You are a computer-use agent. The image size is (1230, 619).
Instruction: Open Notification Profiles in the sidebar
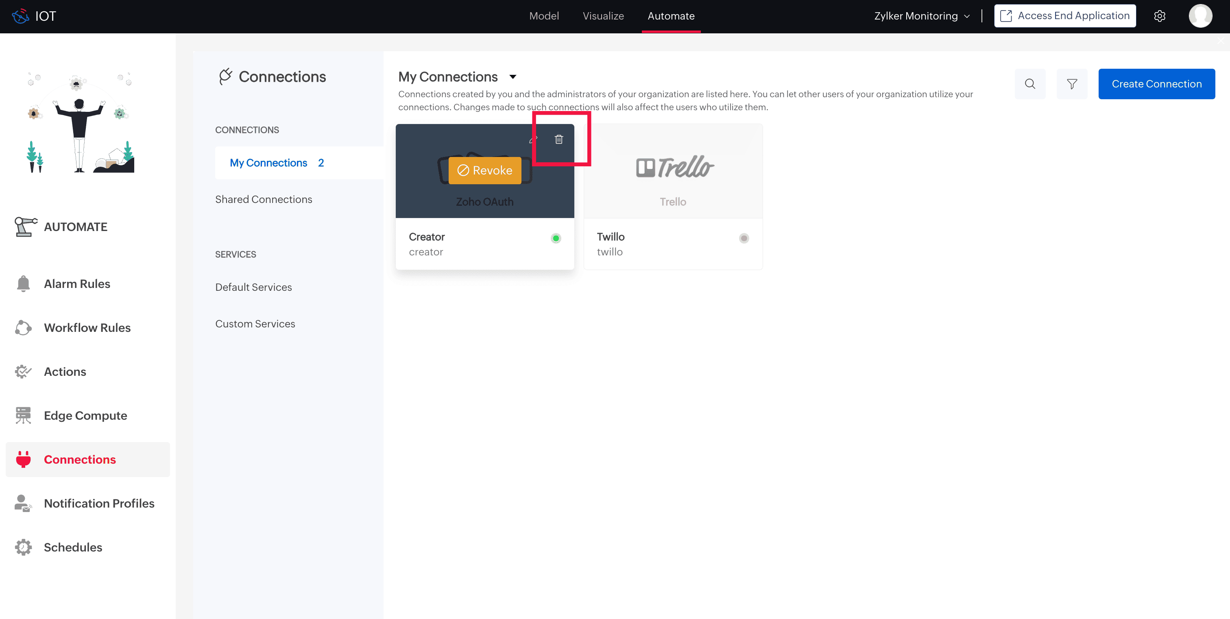pyautogui.click(x=99, y=503)
